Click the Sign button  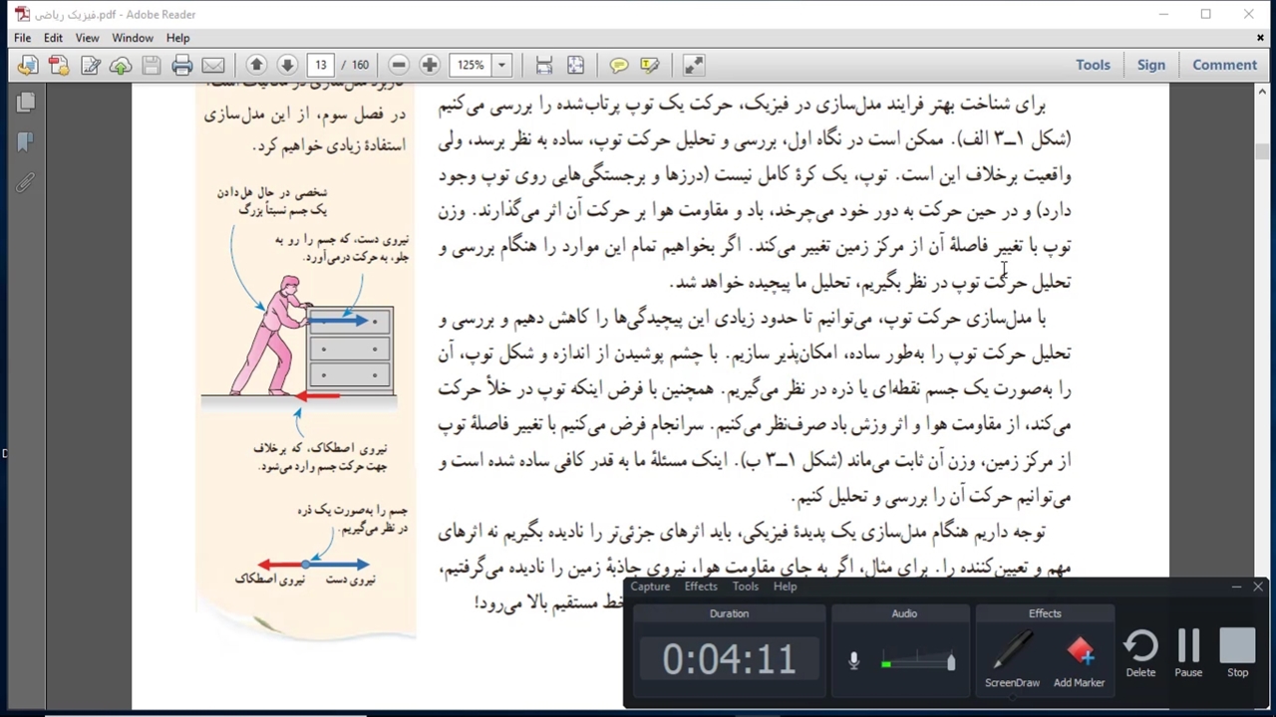1150,65
